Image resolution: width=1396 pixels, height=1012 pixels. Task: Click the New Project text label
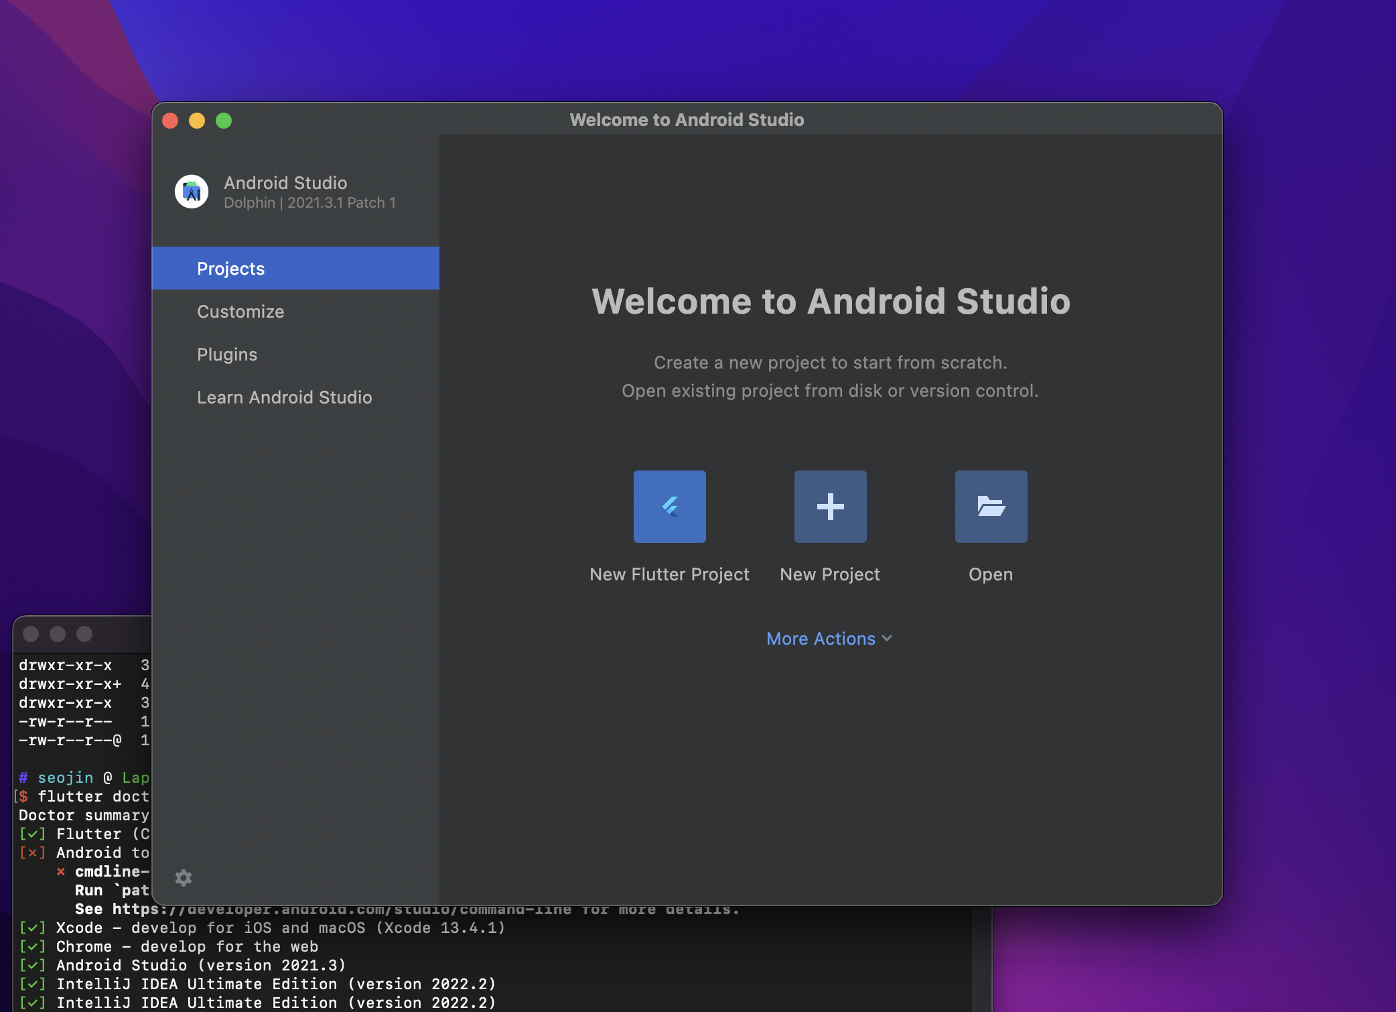(830, 574)
